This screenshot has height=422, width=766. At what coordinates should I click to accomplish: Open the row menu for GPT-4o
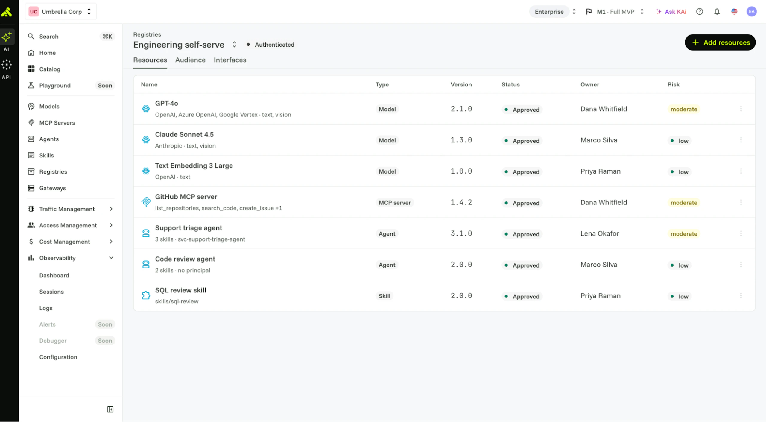pos(741,109)
